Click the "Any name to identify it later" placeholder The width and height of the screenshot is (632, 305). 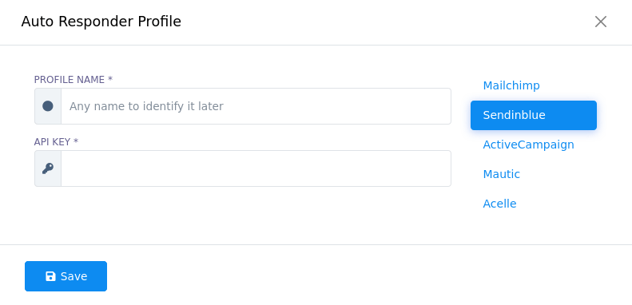(x=146, y=106)
